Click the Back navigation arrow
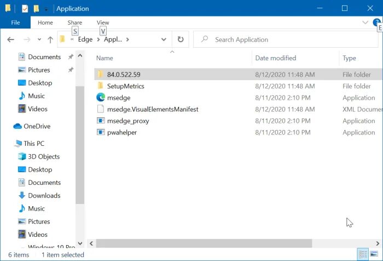Viewport: 383px width, 261px height. 10,39
